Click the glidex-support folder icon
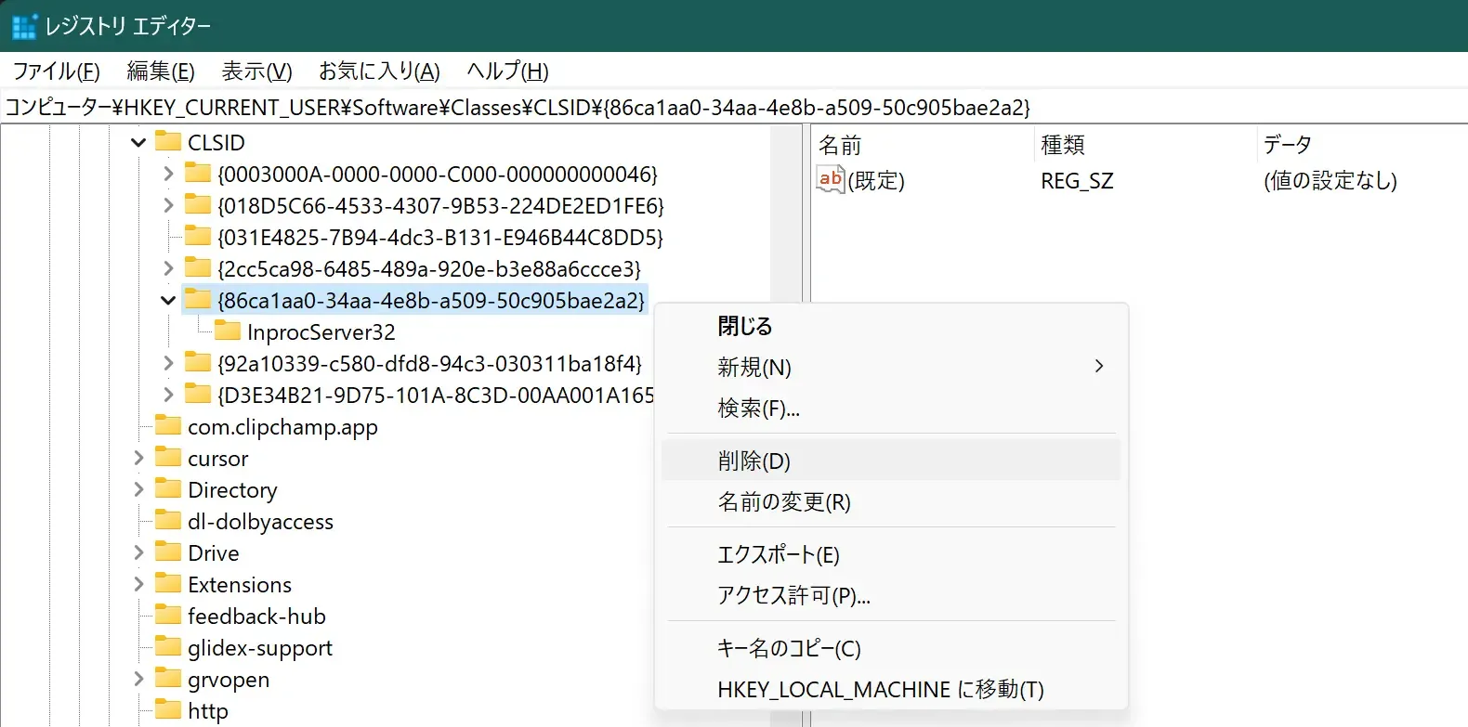Image resolution: width=1468 pixels, height=727 pixels. pyautogui.click(x=168, y=646)
